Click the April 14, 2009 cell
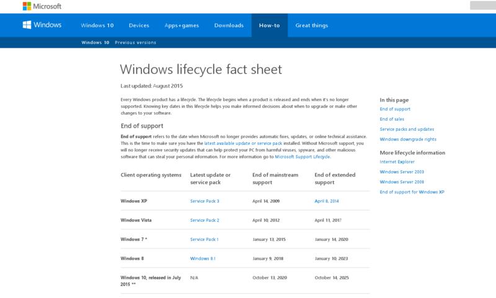Image resolution: width=496 pixels, height=298 pixels. [266, 201]
